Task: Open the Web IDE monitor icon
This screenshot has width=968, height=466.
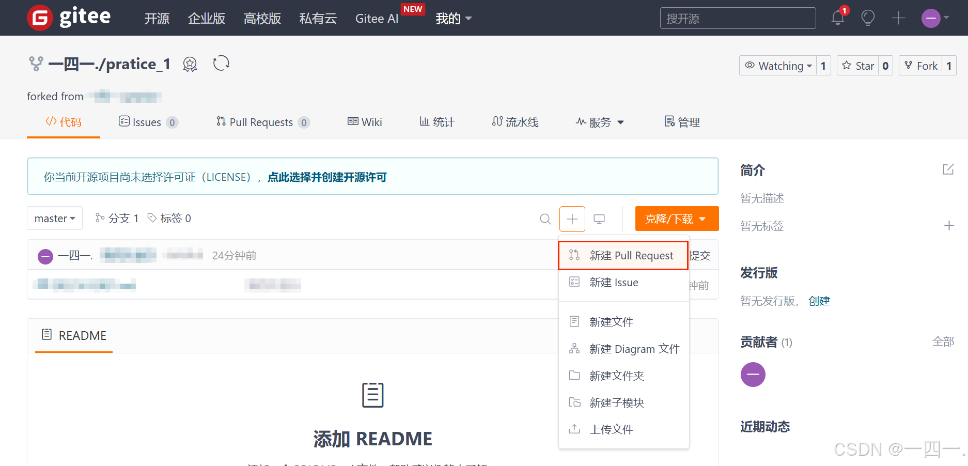Action: [x=599, y=219]
